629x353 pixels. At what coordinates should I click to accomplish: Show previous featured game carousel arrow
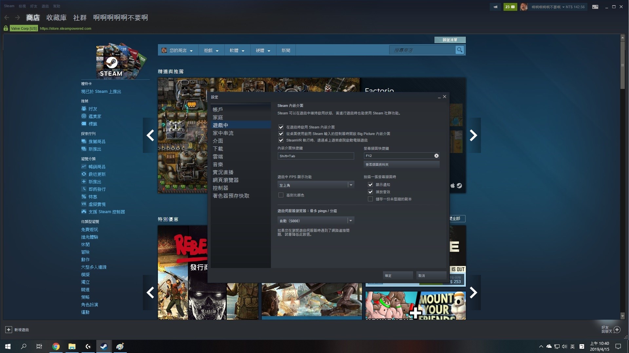click(150, 135)
